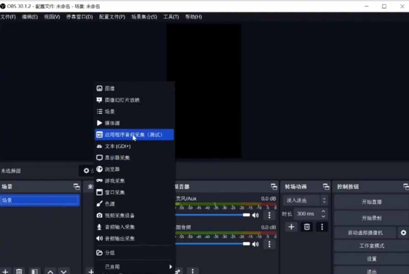The image size is (409, 274).
Task: Increase the 300 ms transition duration
Action: point(323,211)
